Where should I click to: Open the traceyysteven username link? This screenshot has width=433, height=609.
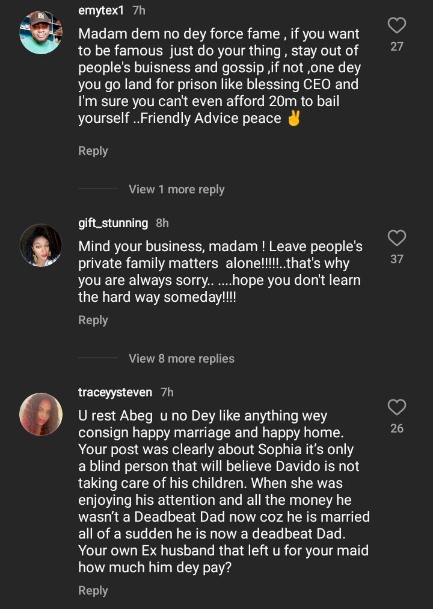pos(115,392)
